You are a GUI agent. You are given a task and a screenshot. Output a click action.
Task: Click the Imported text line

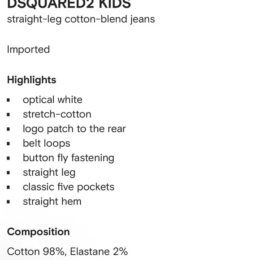pyautogui.click(x=28, y=49)
